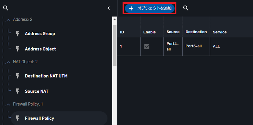Collapse the Address: 2 section

coord(9,20)
